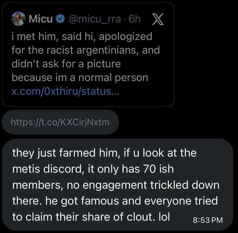The width and height of the screenshot is (238, 233).
Task: Click the "for the racist argentinians" tweet line
Action: pyautogui.click(x=86, y=50)
